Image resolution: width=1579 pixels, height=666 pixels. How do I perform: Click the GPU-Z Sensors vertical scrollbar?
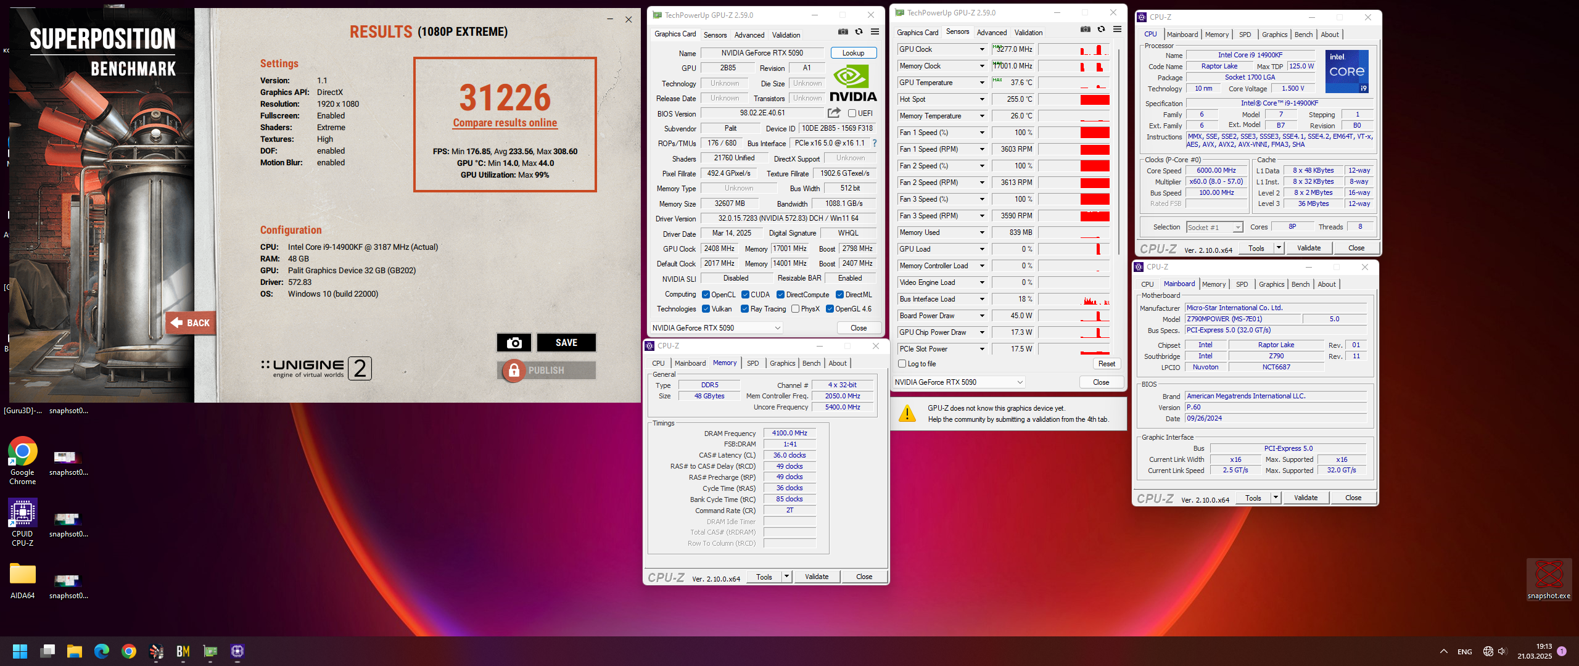point(1119,151)
